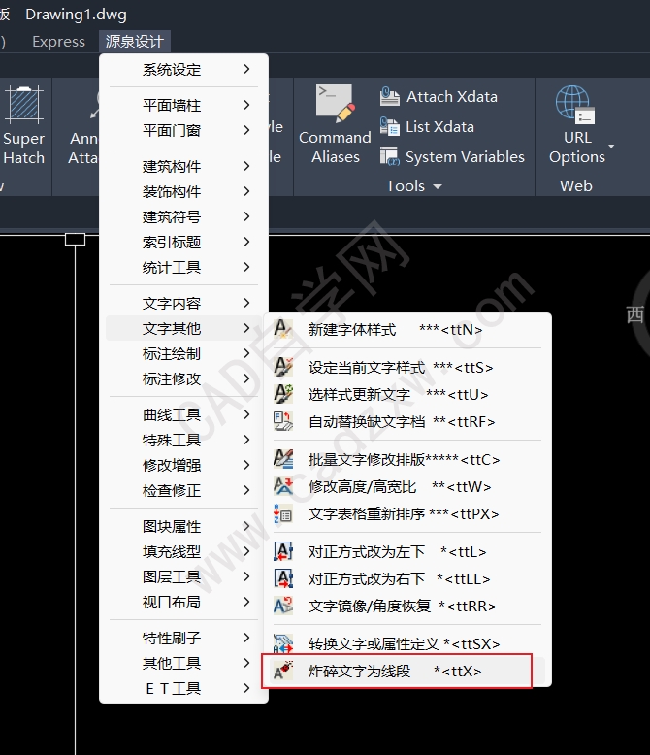Click the Attach Xdata button label

[x=452, y=96]
